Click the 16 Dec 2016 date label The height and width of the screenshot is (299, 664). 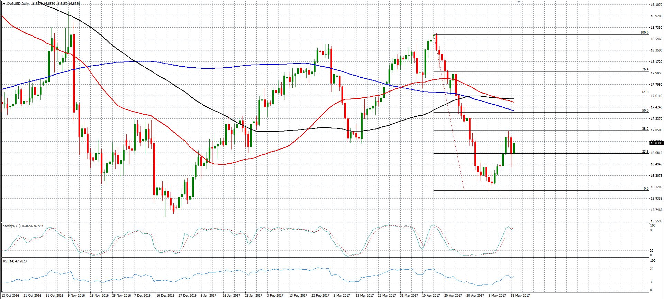coord(165,296)
